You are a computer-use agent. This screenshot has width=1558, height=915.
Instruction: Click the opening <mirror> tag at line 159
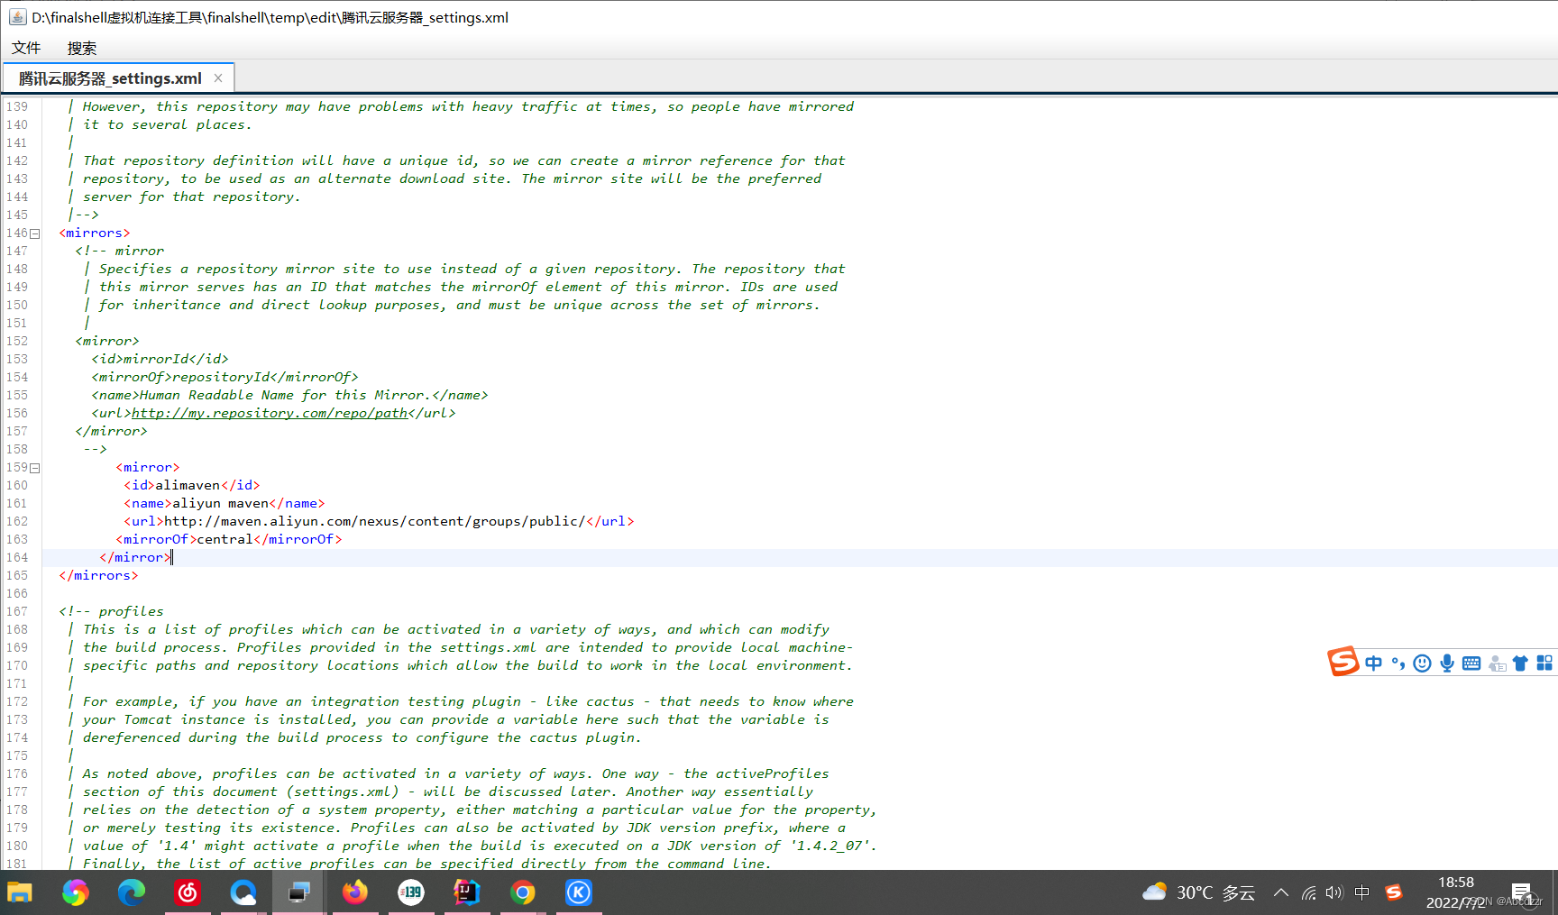pos(148,467)
